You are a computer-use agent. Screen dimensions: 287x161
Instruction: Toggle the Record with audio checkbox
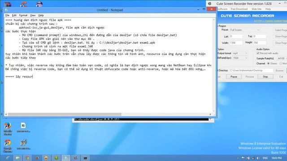pos(258,53)
